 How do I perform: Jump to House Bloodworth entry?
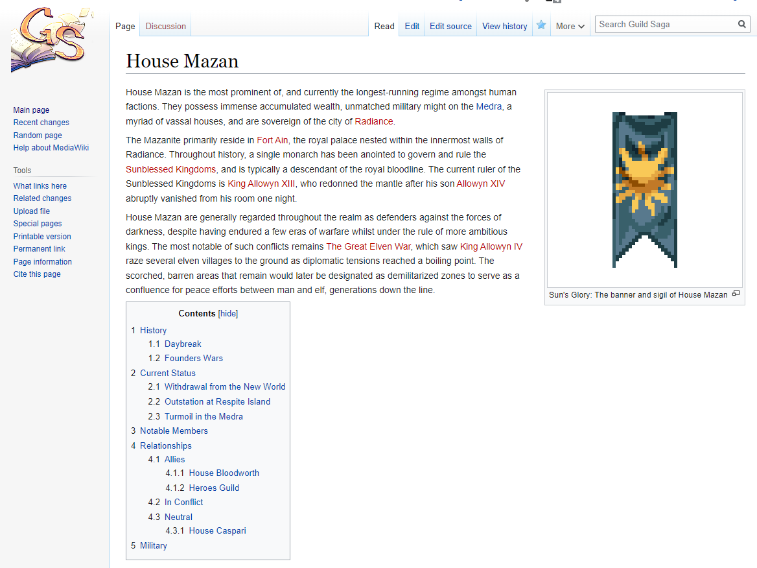(224, 473)
